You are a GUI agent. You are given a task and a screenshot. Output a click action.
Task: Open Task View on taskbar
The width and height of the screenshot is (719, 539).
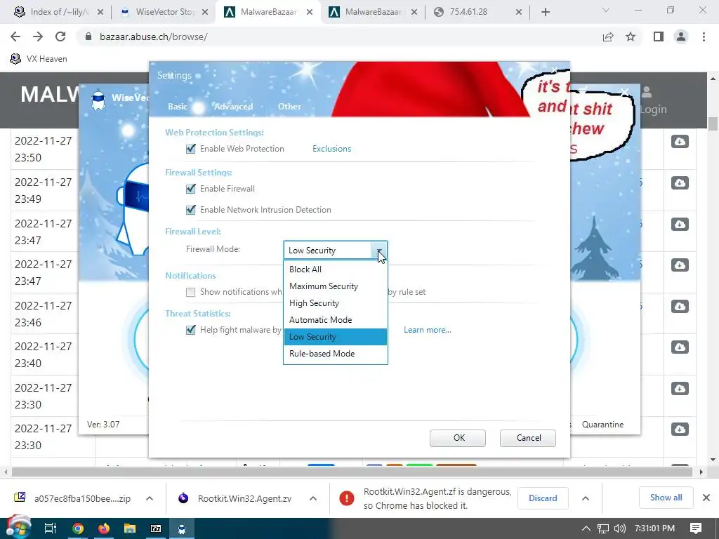pos(50,528)
